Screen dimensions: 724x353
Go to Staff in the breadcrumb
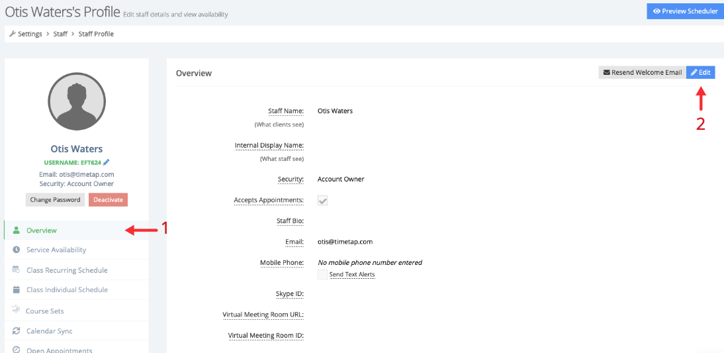pyautogui.click(x=60, y=34)
